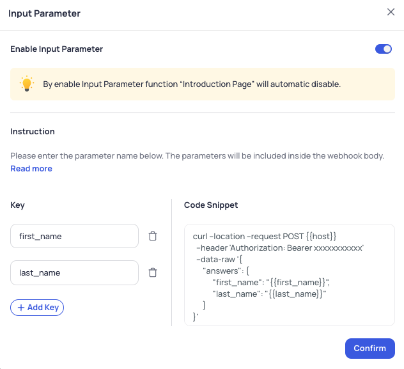Click the Enable Input Parameter label
Viewport: 404px width, 369px height.
(x=56, y=49)
